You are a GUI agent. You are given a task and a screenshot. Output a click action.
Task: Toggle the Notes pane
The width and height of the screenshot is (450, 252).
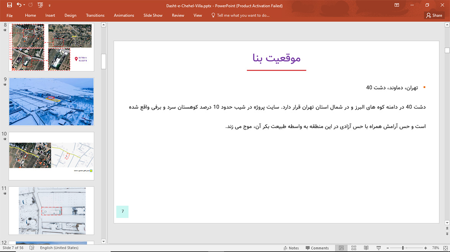tap(291, 248)
